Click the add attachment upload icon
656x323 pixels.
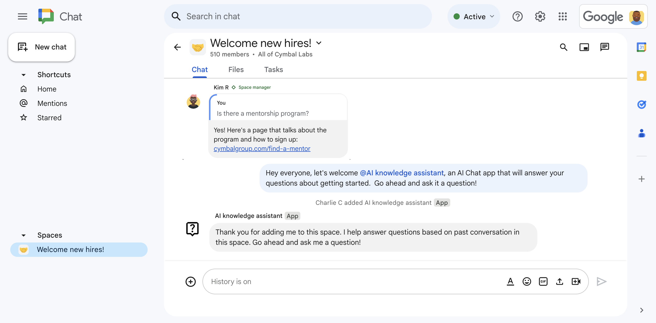[x=560, y=281]
